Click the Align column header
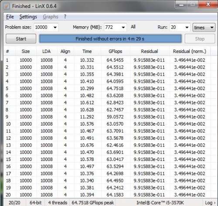Viewport: 218px width, 206px height. [65, 51]
